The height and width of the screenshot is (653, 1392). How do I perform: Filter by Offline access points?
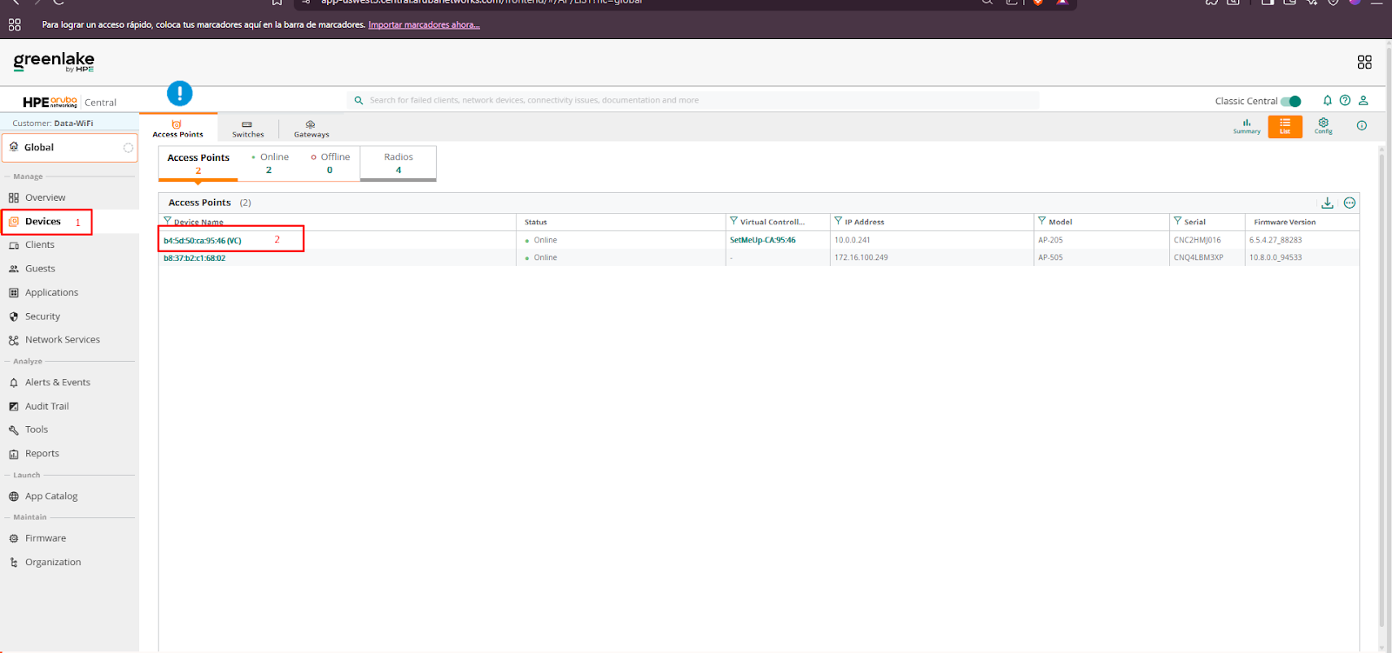[331, 163]
